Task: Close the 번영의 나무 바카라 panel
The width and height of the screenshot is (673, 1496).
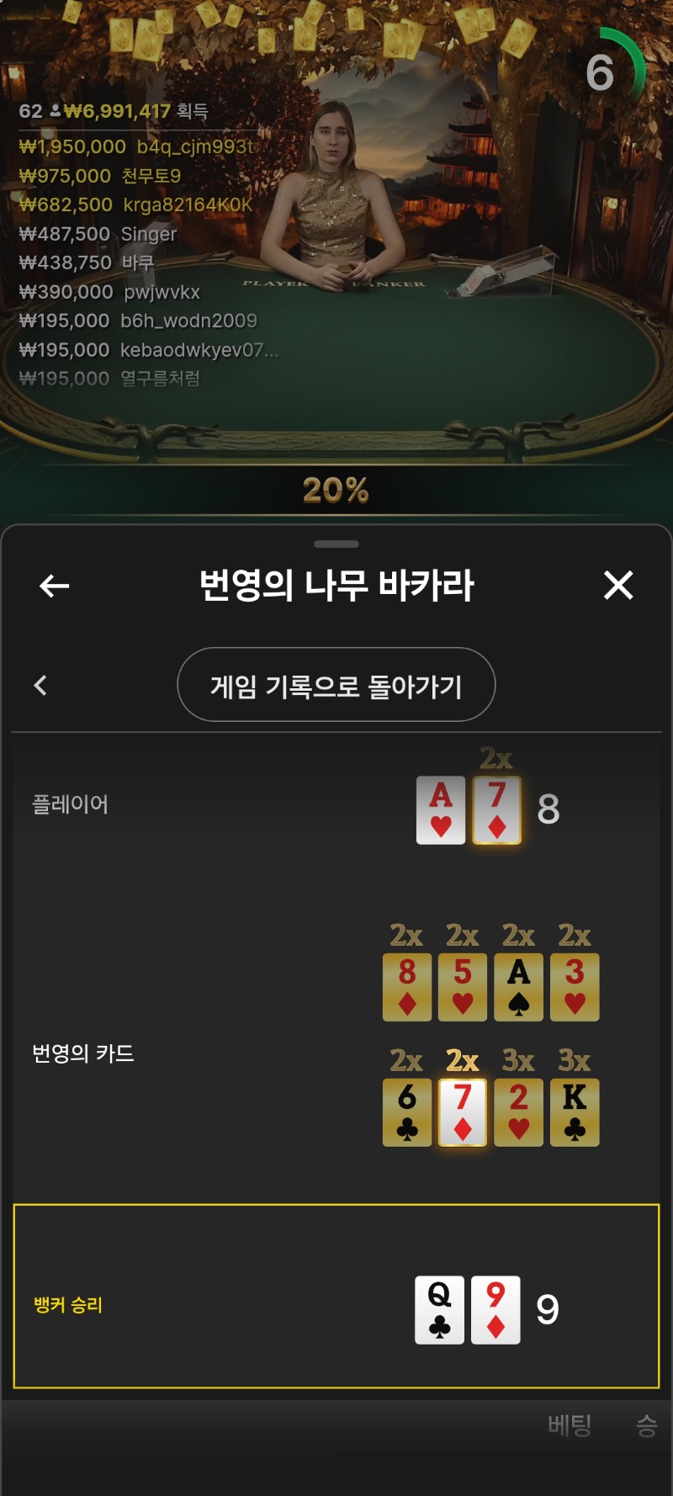Action: 618,585
